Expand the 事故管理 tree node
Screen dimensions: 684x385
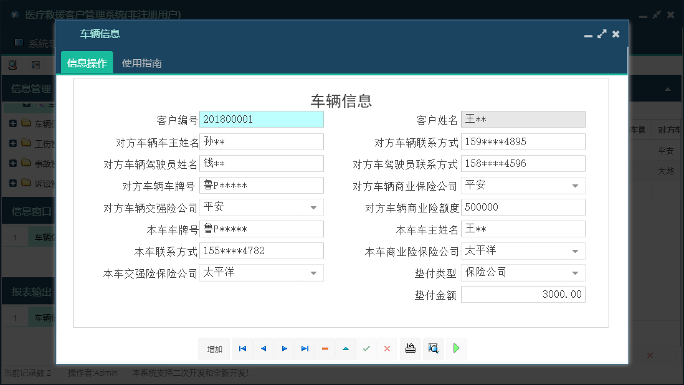[14, 163]
